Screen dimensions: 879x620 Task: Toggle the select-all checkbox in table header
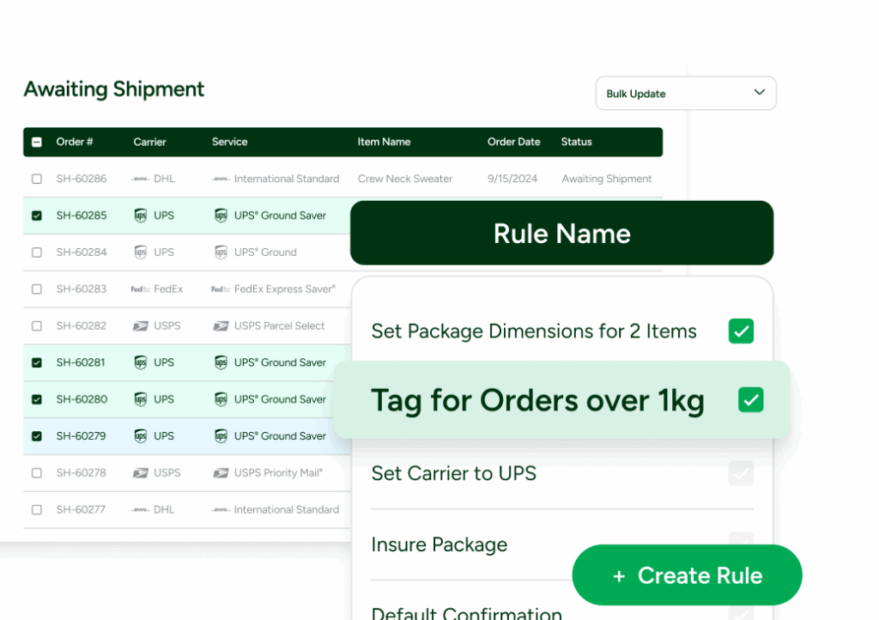[x=36, y=143]
